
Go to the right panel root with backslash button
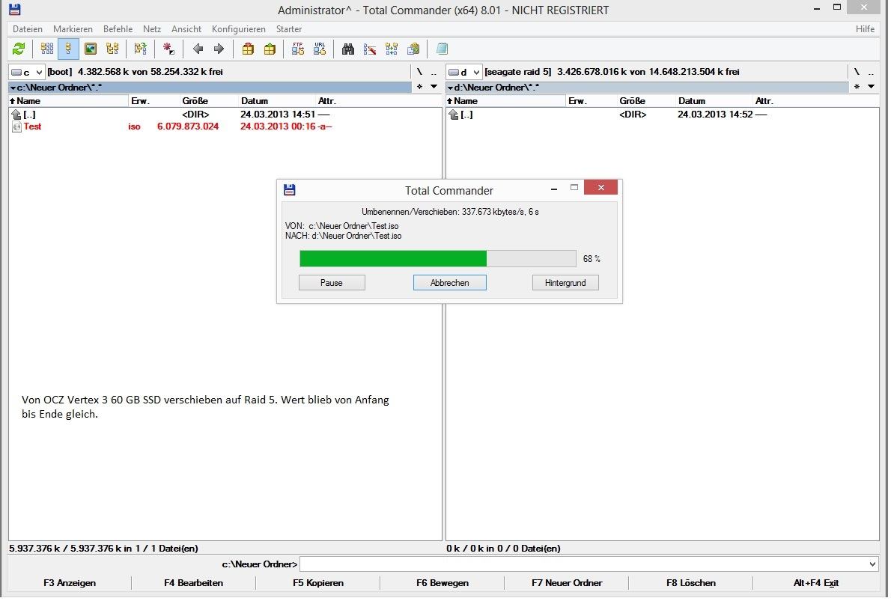[857, 72]
